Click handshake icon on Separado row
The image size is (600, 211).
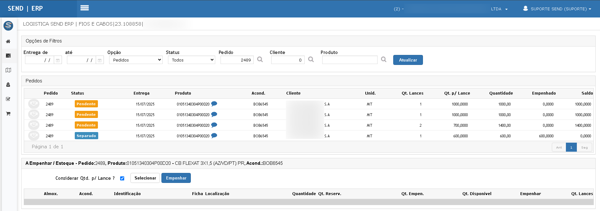point(34,135)
